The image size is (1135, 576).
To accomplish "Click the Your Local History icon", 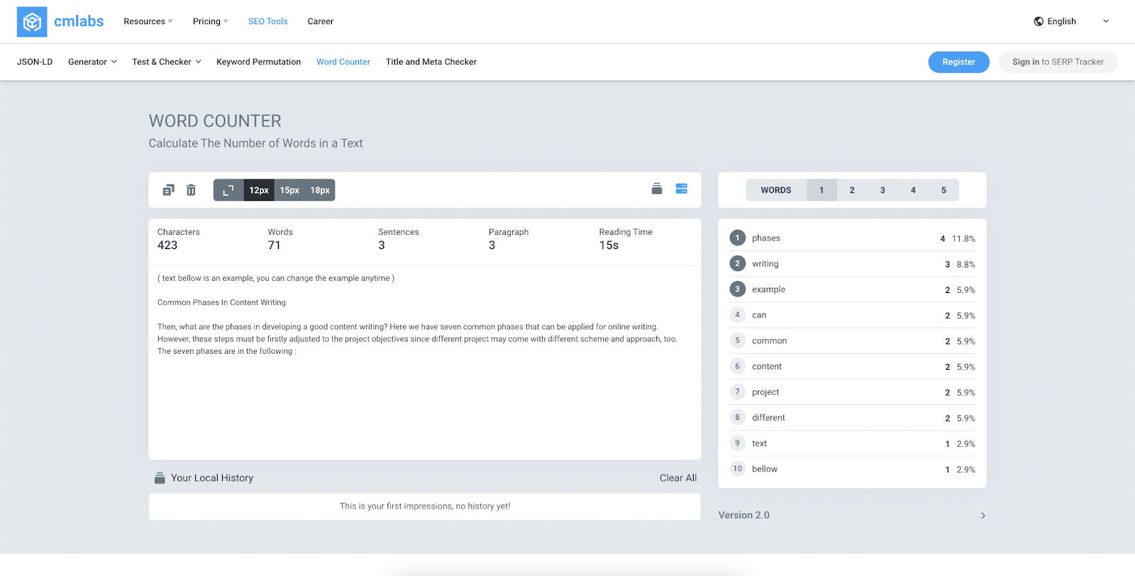I will click(160, 478).
